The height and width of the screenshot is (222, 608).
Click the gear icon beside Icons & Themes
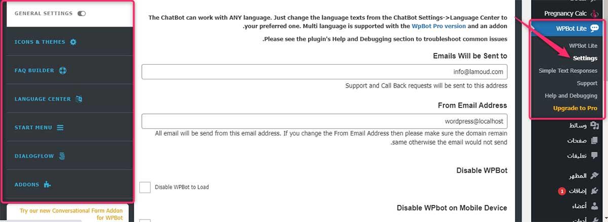[73, 42]
